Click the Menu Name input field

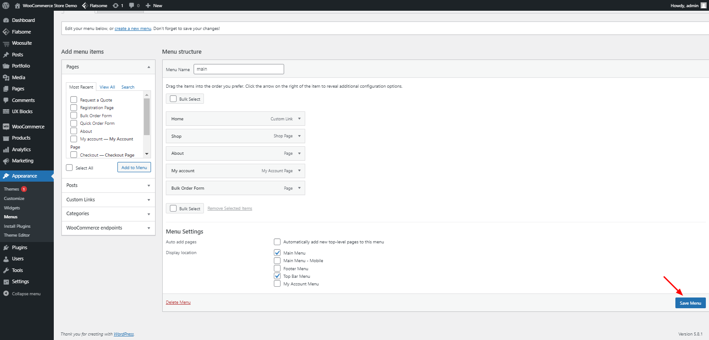[x=239, y=69]
